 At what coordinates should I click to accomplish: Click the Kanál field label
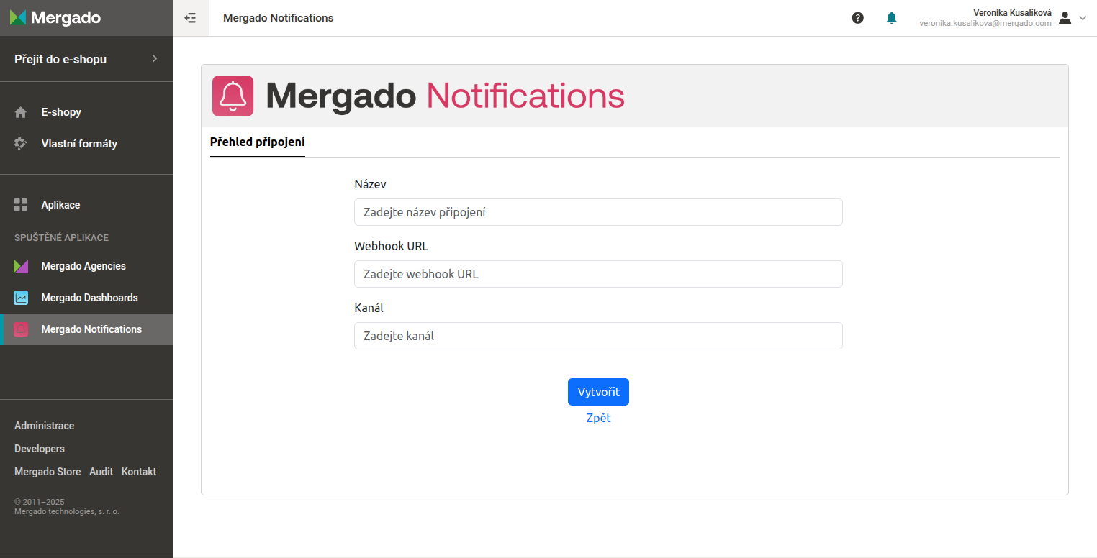369,308
